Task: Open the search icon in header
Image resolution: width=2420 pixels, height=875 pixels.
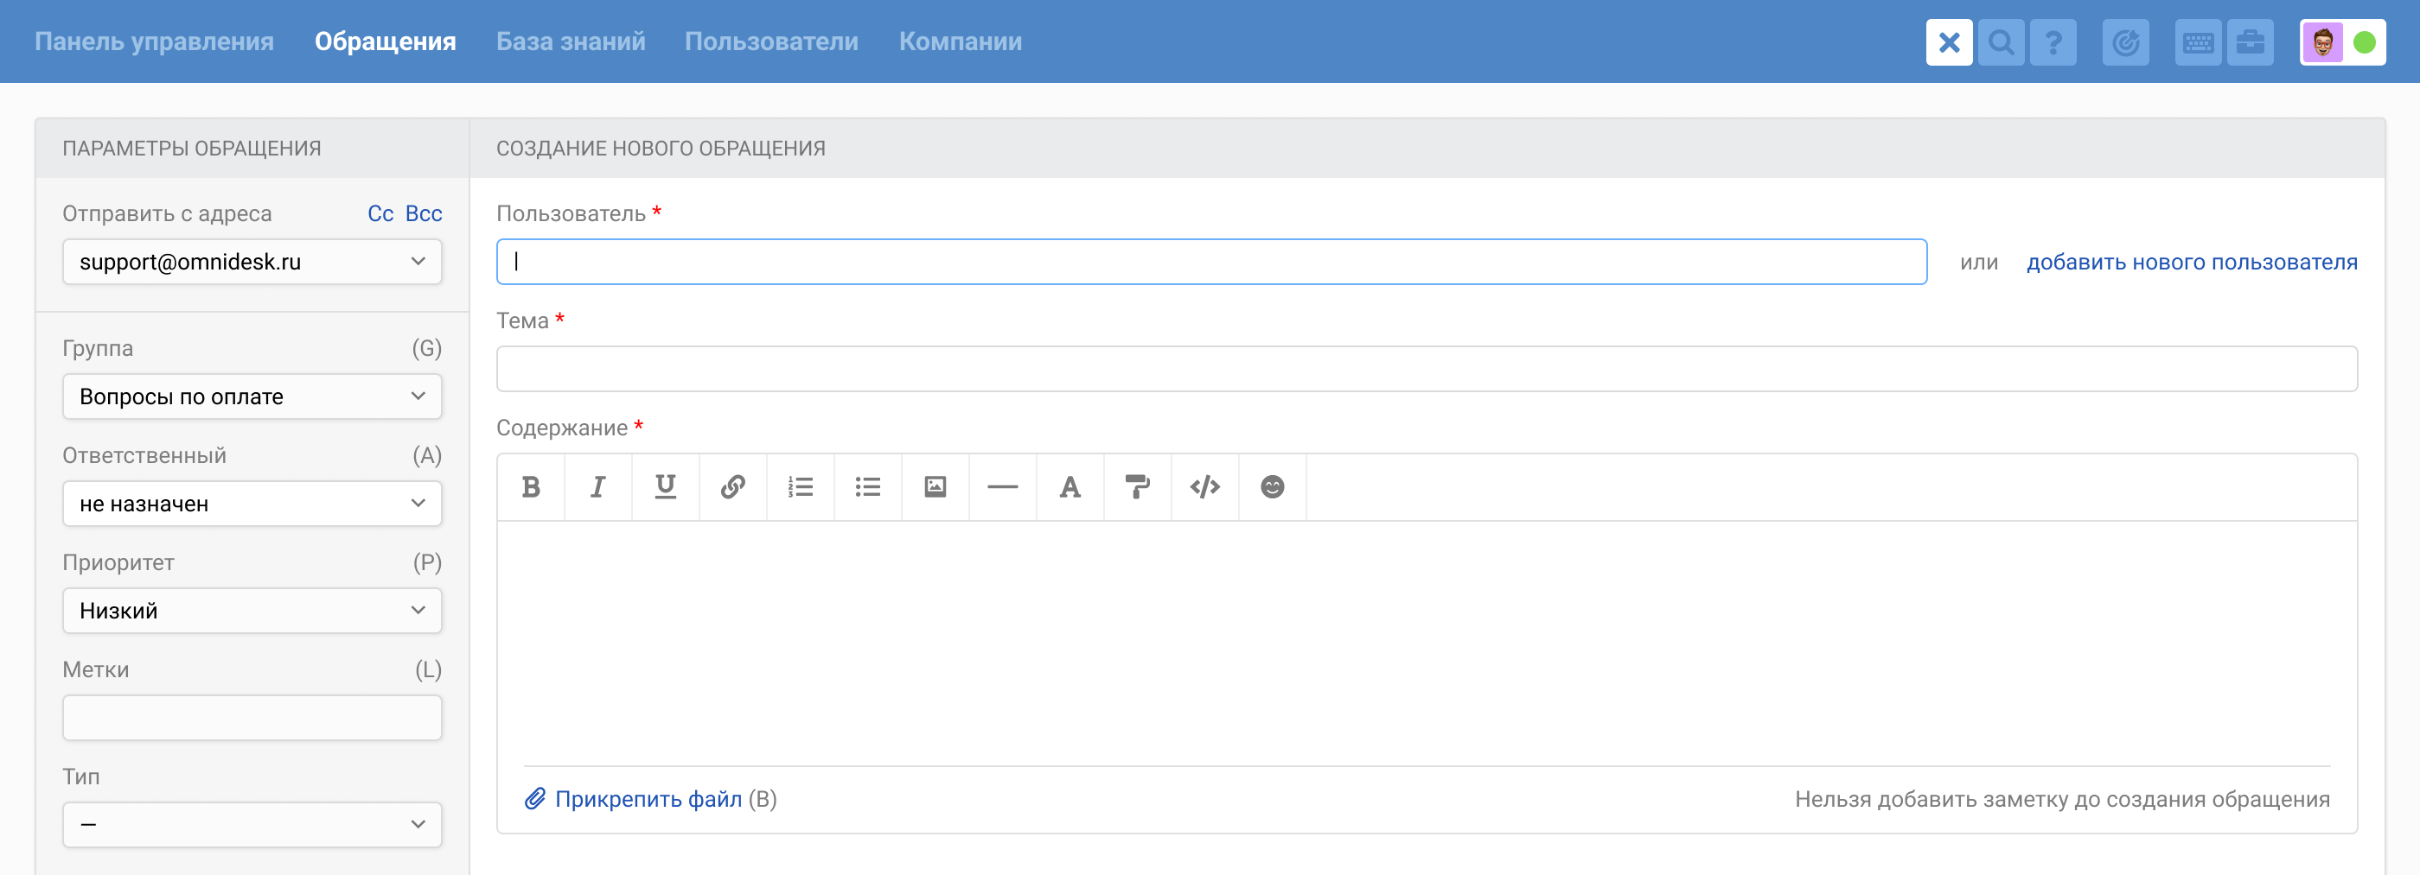Action: (2001, 42)
